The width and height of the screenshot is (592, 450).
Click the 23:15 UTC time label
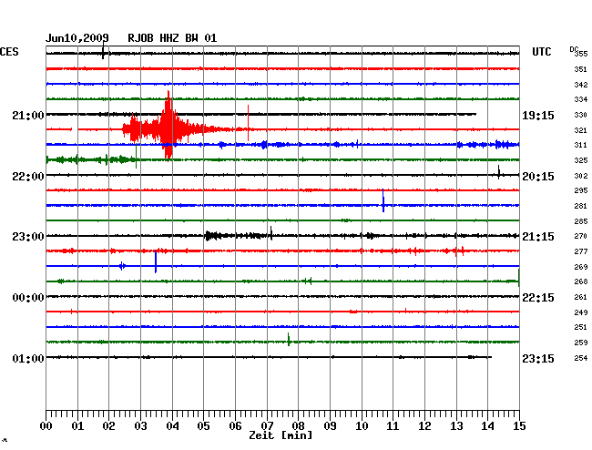click(x=538, y=358)
